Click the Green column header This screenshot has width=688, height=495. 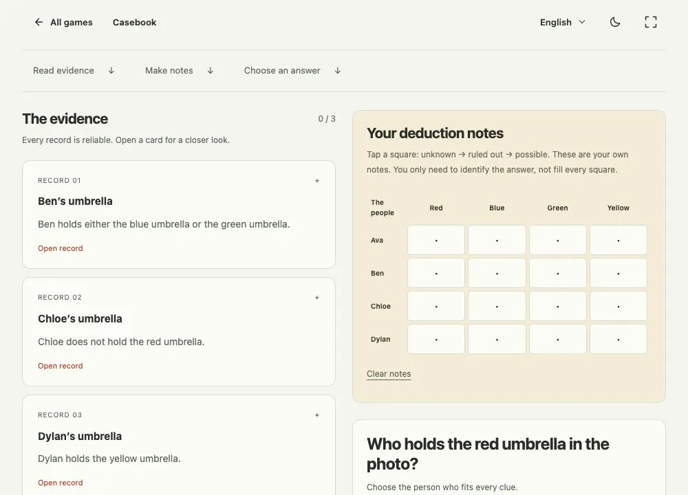click(x=558, y=208)
